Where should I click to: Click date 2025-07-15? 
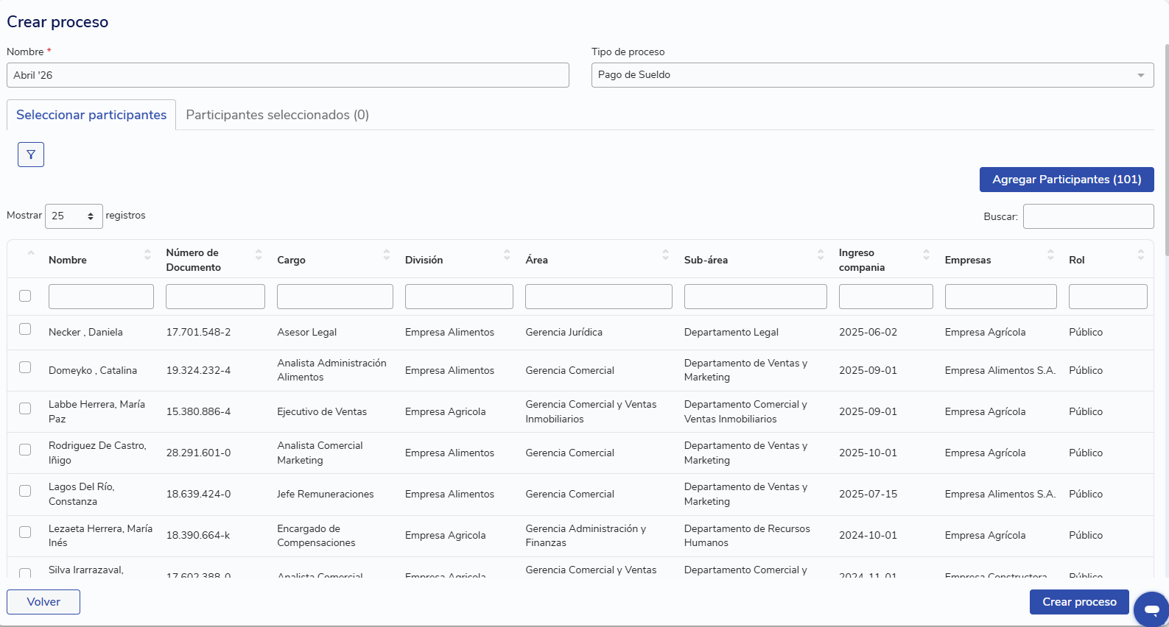[x=868, y=495]
